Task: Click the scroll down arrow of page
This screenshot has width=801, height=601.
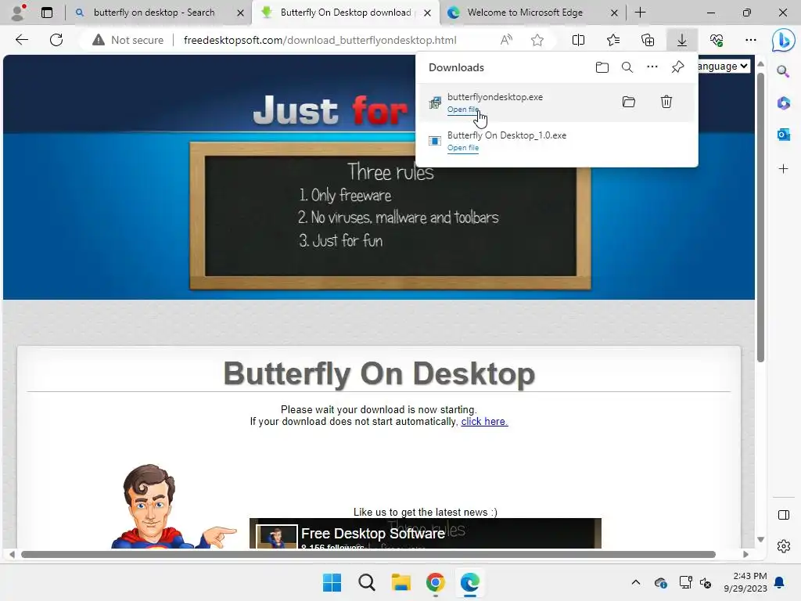Action: coord(760,540)
